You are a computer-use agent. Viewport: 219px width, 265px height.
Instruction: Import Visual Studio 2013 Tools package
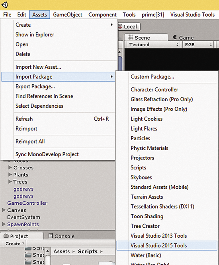pyautogui.click(x=167, y=236)
